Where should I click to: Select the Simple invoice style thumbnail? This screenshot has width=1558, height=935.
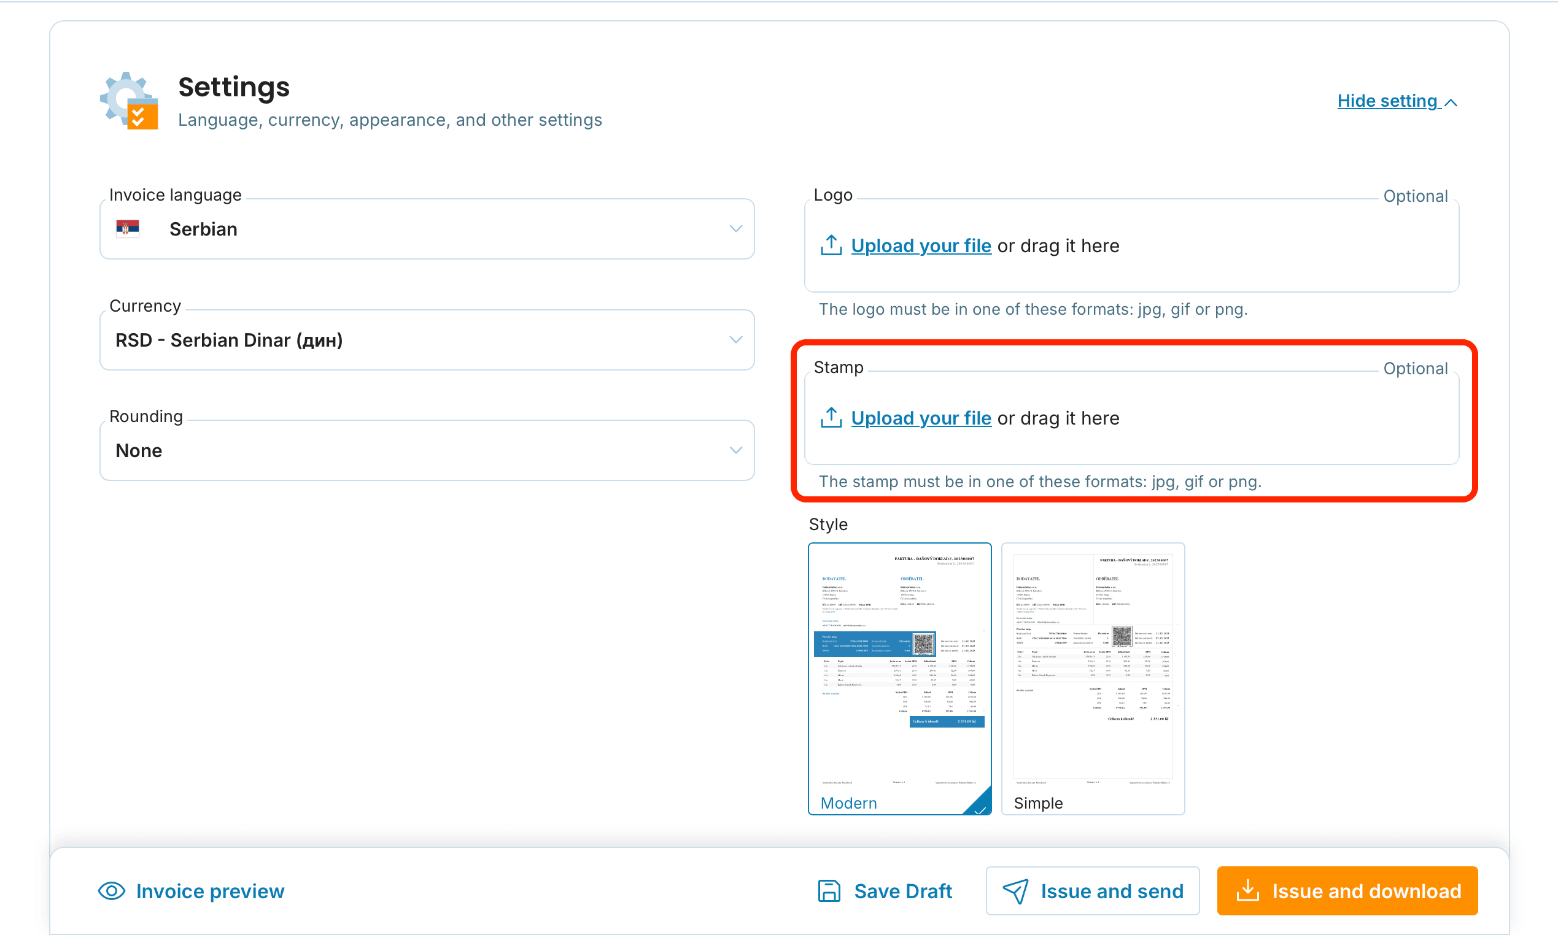[x=1093, y=679]
